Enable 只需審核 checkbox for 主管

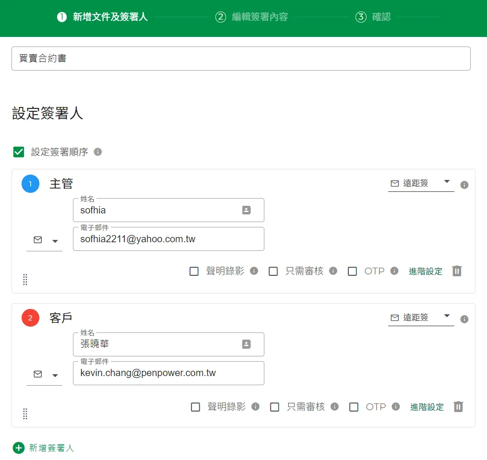[x=273, y=271]
